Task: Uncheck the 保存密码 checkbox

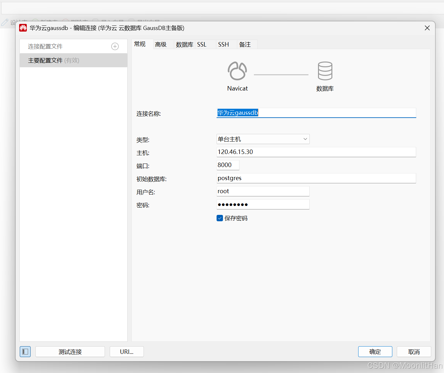Action: [220, 218]
